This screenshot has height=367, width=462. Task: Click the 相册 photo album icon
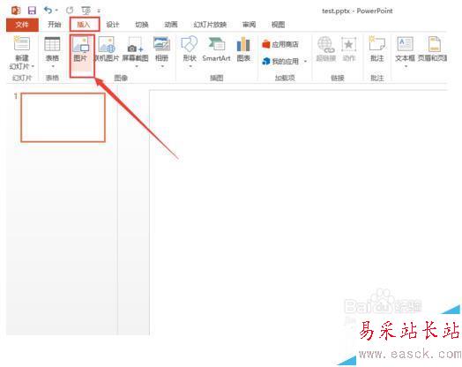click(161, 44)
